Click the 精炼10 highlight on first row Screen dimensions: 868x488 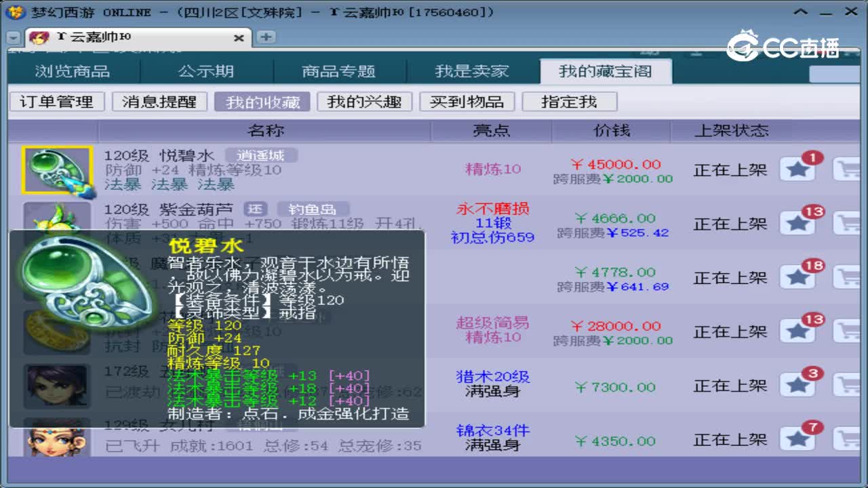point(493,169)
